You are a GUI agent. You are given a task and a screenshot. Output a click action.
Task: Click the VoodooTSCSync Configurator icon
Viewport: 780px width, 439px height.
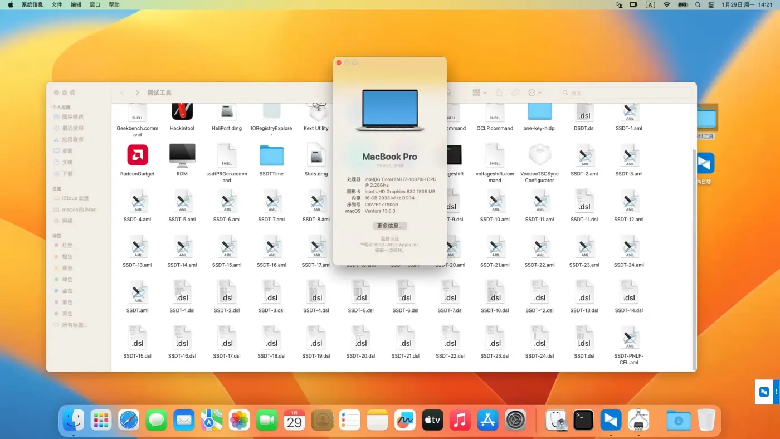[x=539, y=155]
